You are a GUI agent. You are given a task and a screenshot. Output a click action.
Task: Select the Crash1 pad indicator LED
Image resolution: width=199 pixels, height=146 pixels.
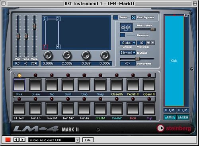click(101, 99)
